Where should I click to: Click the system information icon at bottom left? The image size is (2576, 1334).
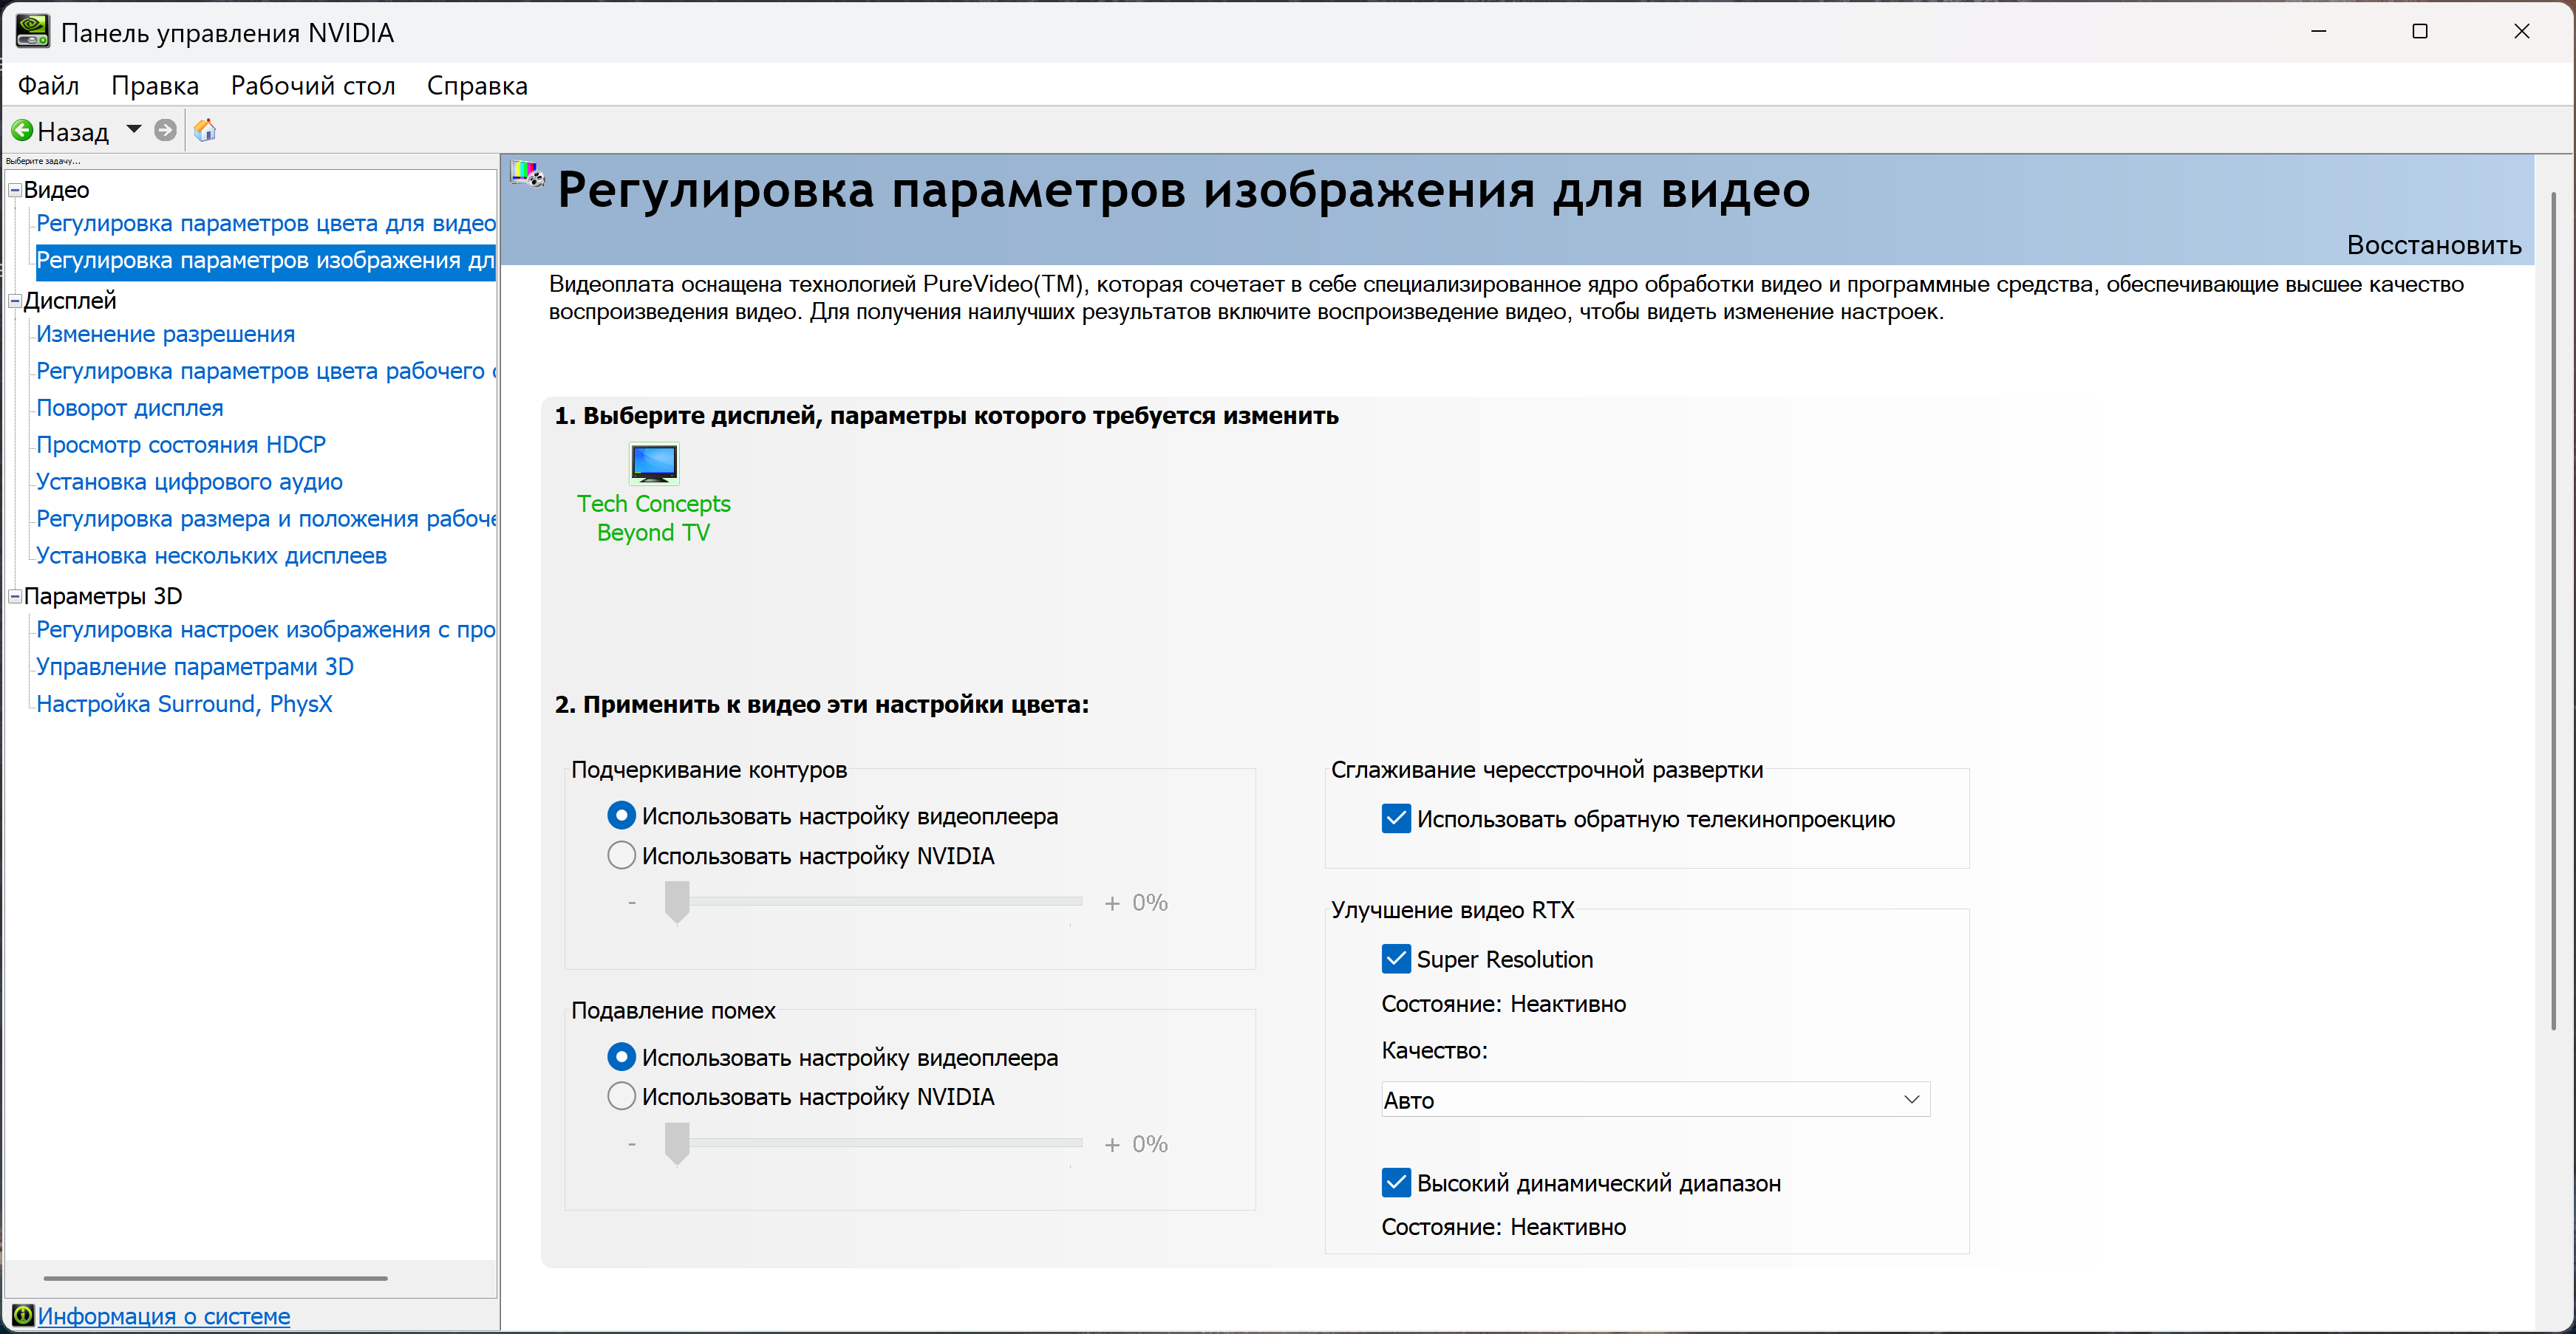tap(22, 1315)
